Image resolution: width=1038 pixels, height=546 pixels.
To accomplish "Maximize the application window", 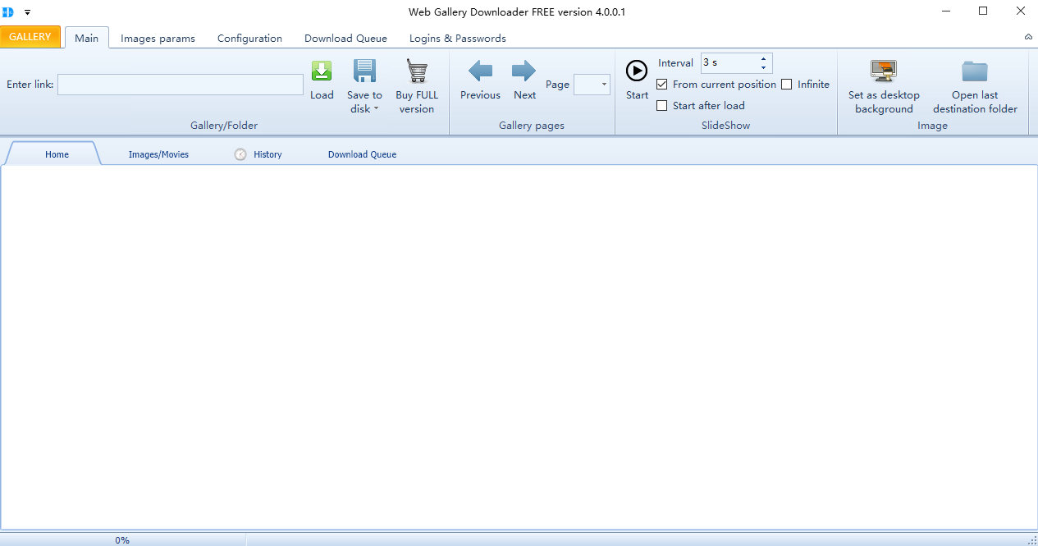I will point(983,11).
